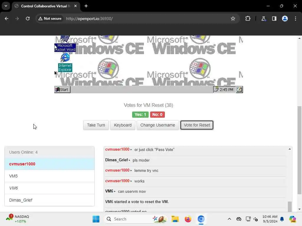This screenshot has width=302, height=226.
Task: Toggle the browser side panel icon
Action: coord(274,19)
